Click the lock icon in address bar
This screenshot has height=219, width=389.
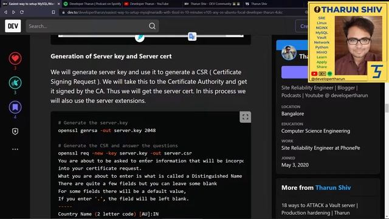tap(63, 12)
